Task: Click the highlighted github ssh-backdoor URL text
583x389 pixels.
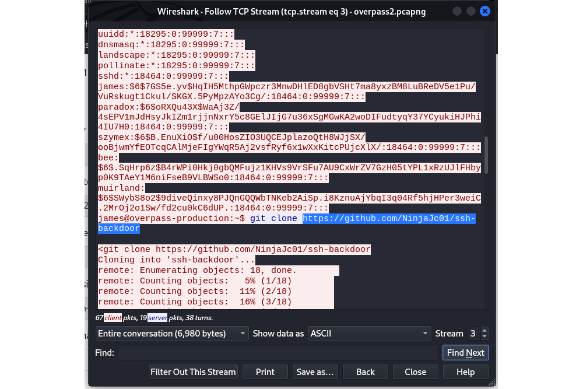Action: pyautogui.click(x=287, y=223)
